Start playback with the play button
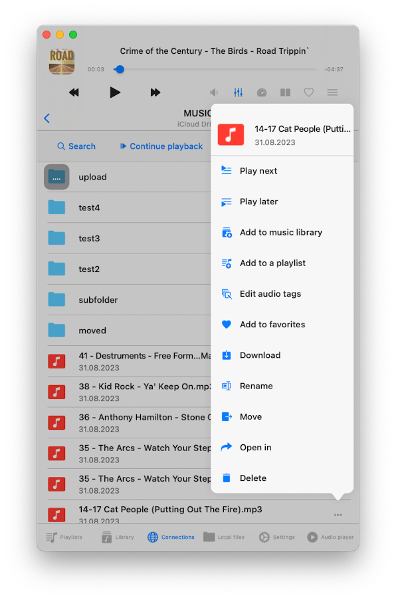The image size is (396, 600). click(x=115, y=92)
